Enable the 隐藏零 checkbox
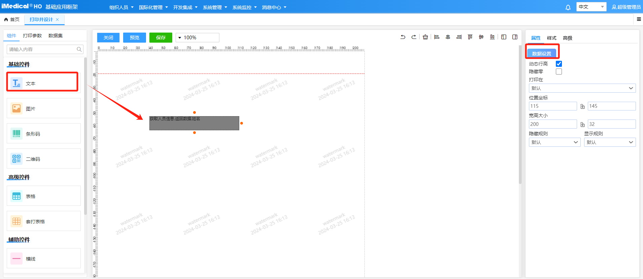Viewport: 643px width, 279px height. (x=559, y=72)
